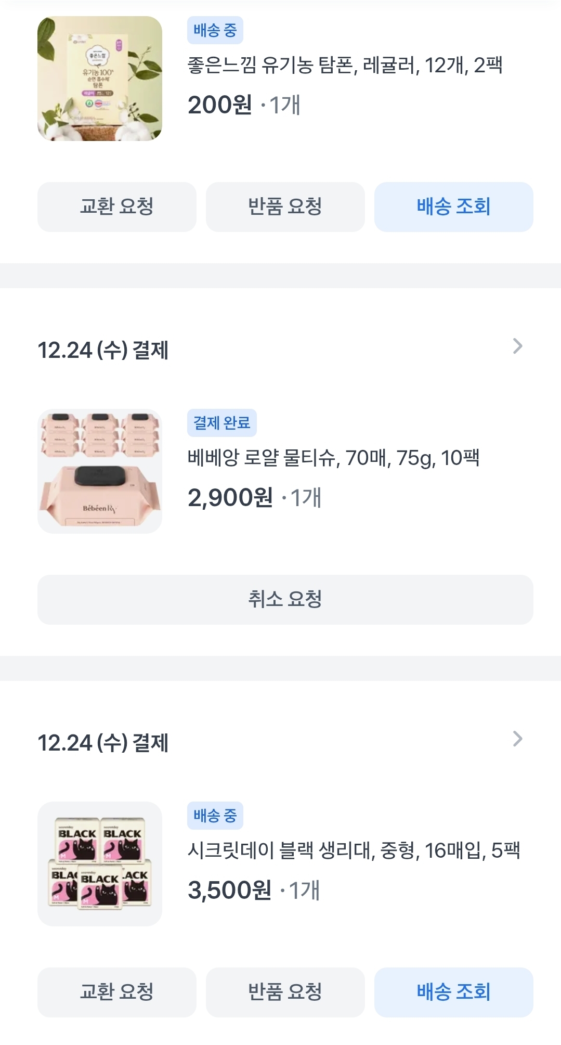The height and width of the screenshot is (1045, 561).
Task: Request return for 시크릿데이 블랙 생리대
Action: [285, 992]
